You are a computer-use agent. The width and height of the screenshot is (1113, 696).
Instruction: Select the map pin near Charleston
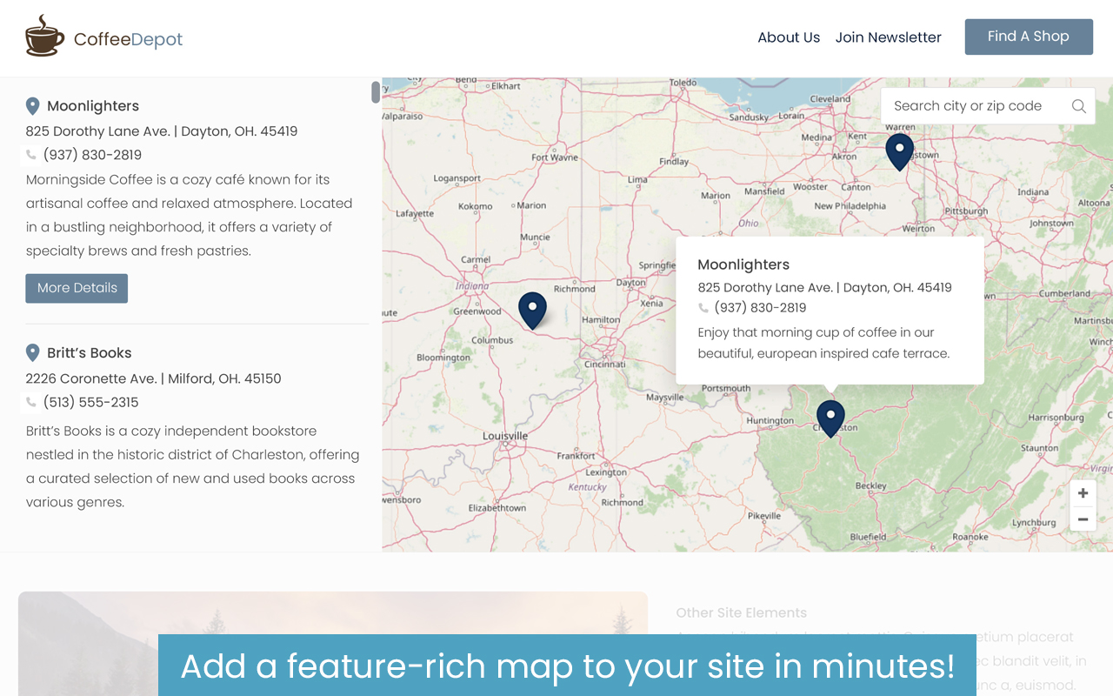pyautogui.click(x=830, y=418)
